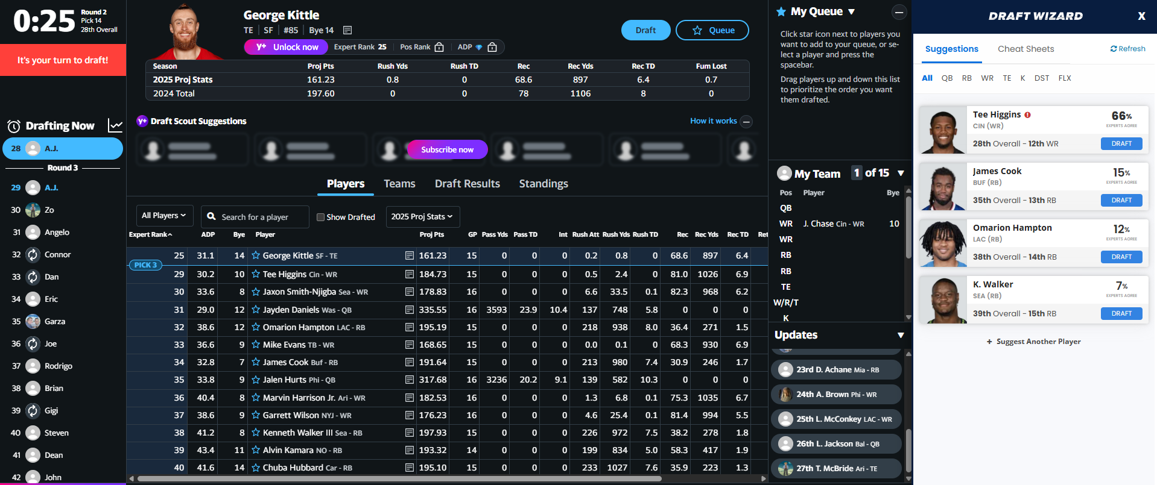Open George Kittle's player notes icon in header
The height and width of the screenshot is (485, 1157).
pyautogui.click(x=347, y=30)
